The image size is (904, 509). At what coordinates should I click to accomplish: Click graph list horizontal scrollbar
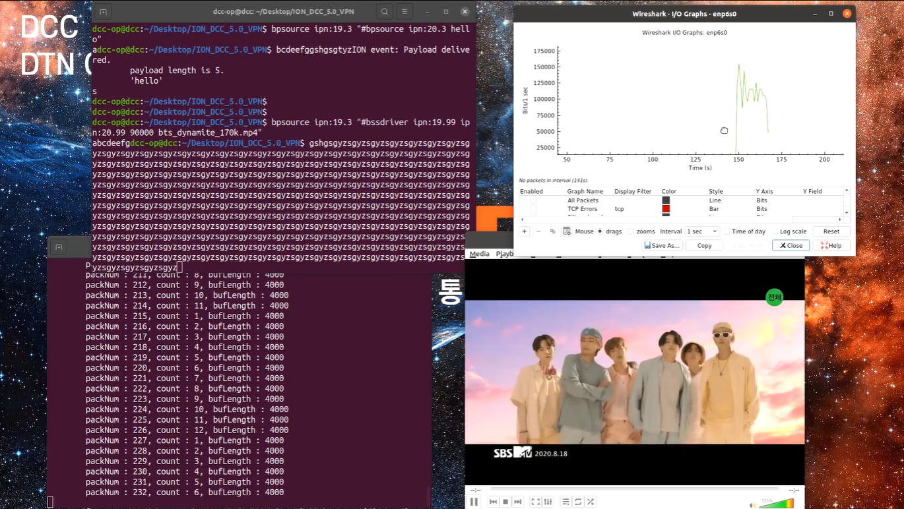682,219
